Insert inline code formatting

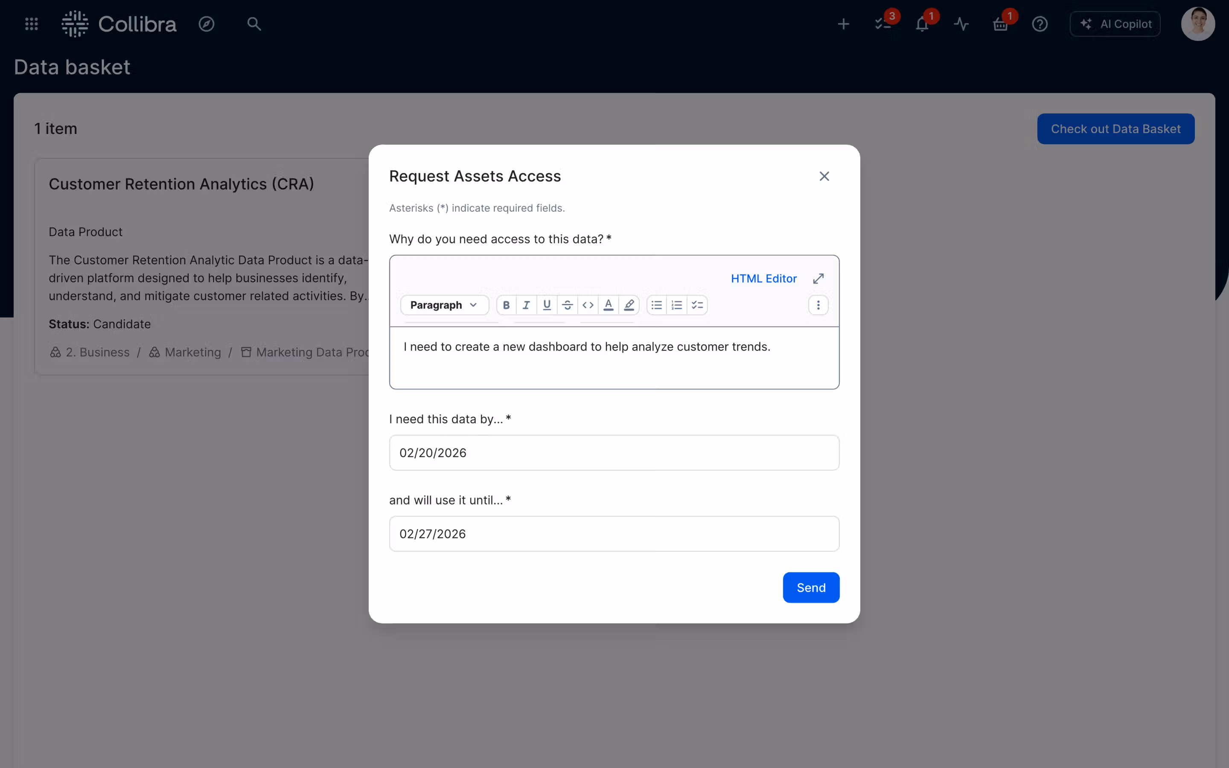pos(588,305)
